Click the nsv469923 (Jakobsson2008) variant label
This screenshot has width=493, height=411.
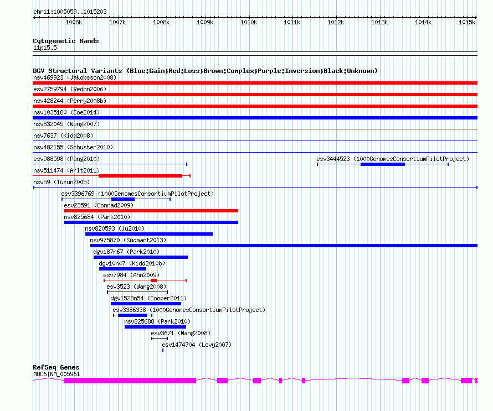[75, 77]
